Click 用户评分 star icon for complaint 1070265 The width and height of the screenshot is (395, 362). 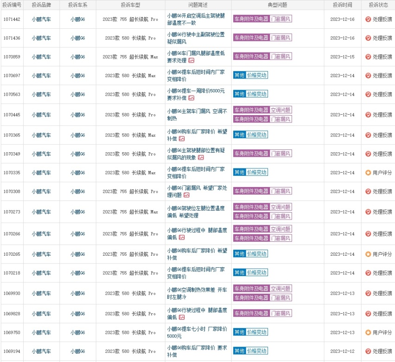368,254
